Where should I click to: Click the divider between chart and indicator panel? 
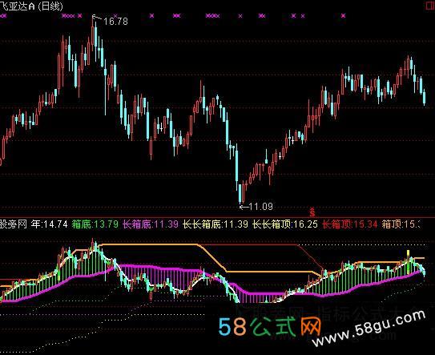point(218,217)
